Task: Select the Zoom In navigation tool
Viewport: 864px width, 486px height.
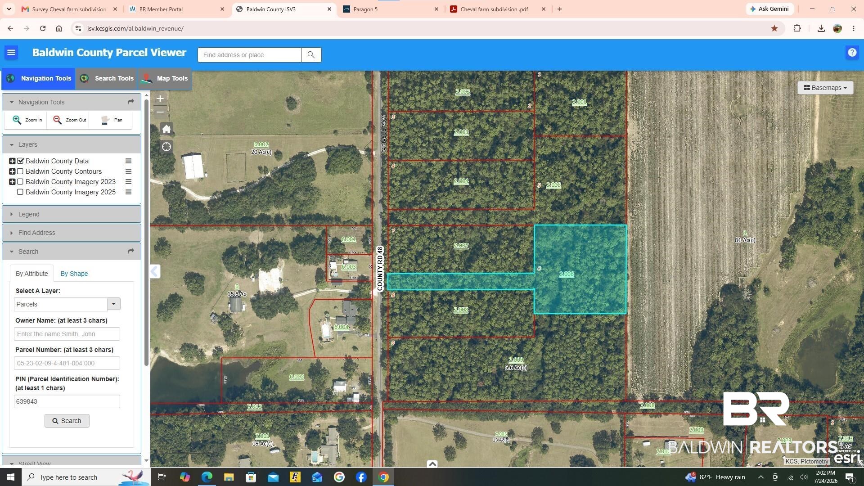Action: (27, 120)
